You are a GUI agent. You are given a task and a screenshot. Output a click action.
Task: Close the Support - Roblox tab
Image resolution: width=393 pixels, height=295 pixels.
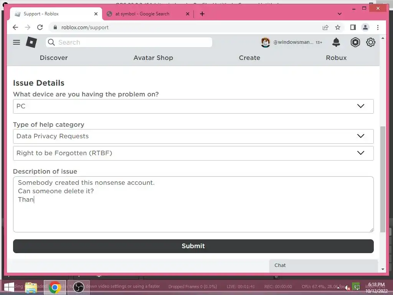(x=96, y=14)
